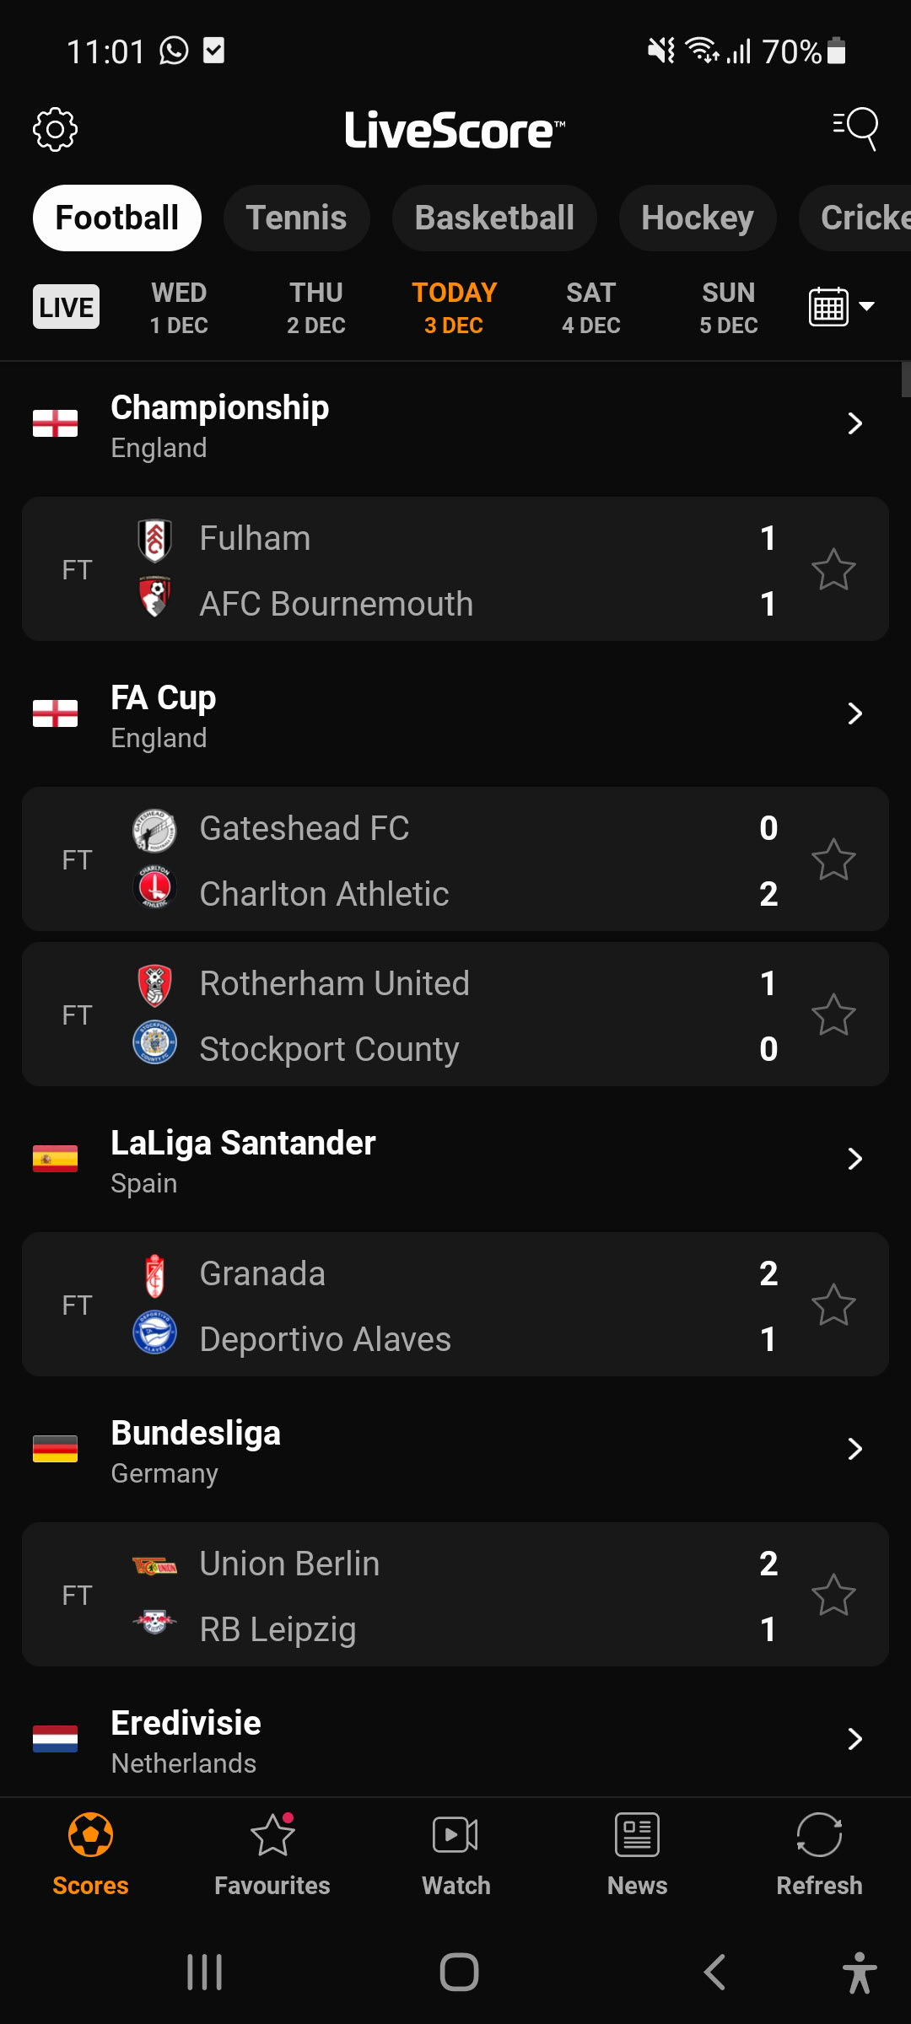This screenshot has width=911, height=2024.
Task: Select the Basketball sport tab
Action: (x=494, y=218)
